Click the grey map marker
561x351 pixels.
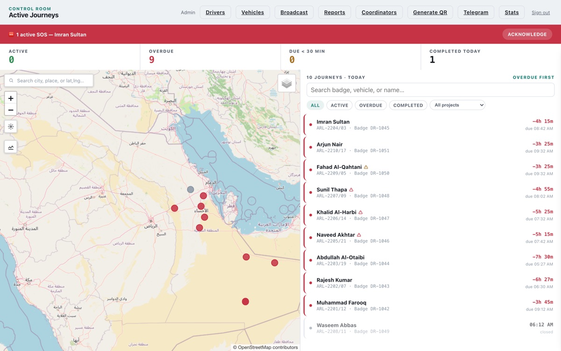(190, 190)
